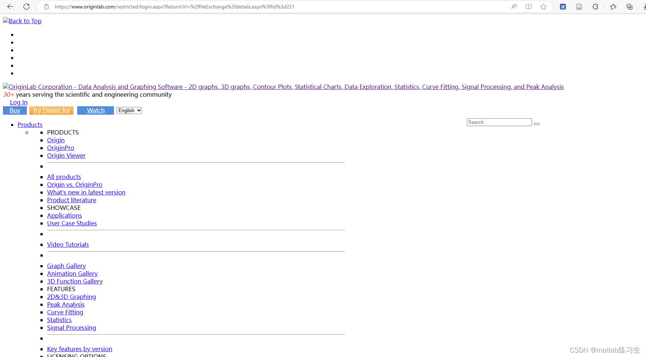This screenshot has height=357, width=646.
Task: Click the 30+ years serving tagline text
Action: coord(87,94)
